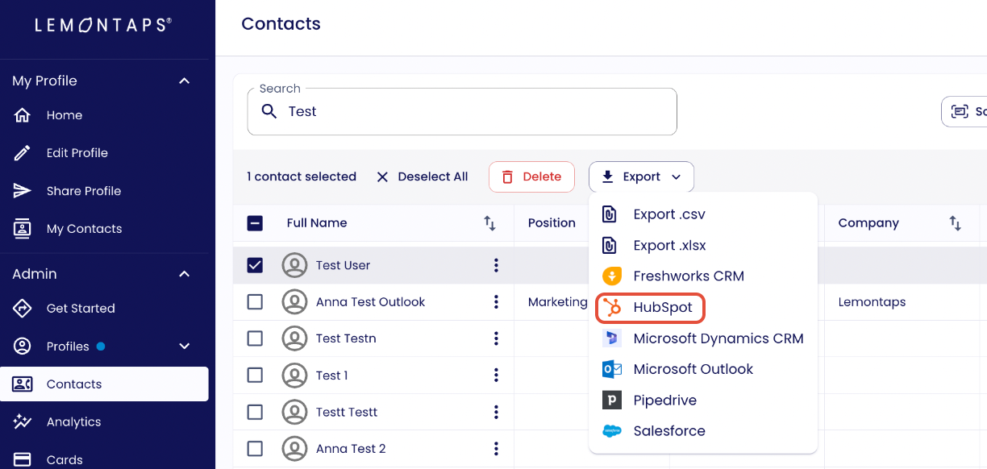The image size is (987, 469).
Task: Sort the Company column with arrows
Action: [955, 223]
